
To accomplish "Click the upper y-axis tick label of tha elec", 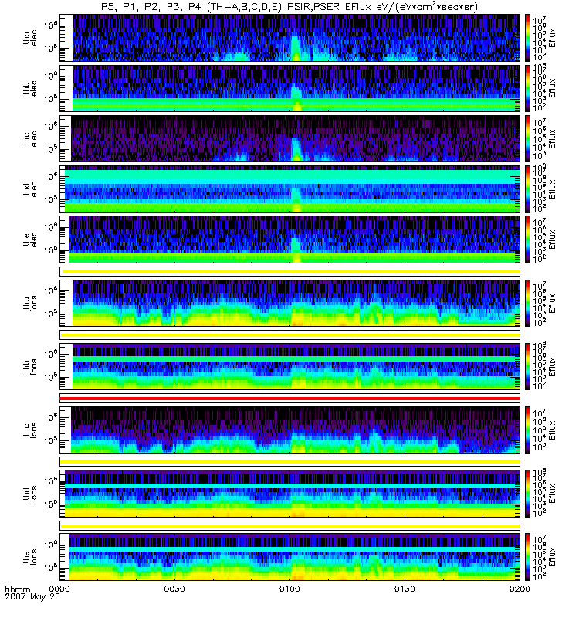I will (51, 25).
